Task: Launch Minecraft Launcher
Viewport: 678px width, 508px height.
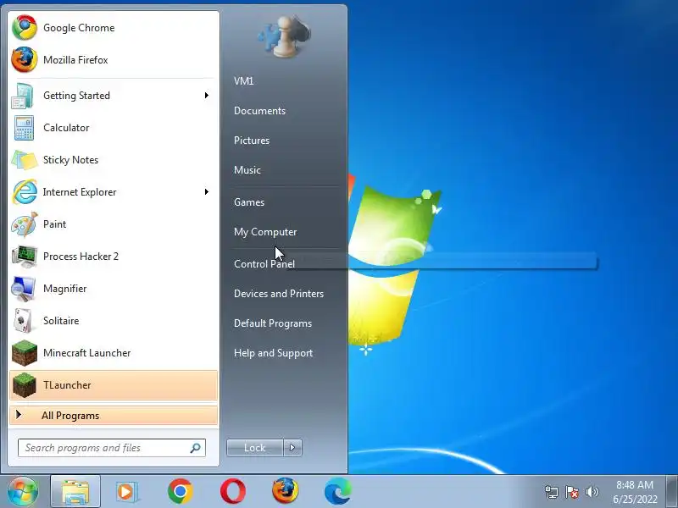Action: tap(114, 353)
